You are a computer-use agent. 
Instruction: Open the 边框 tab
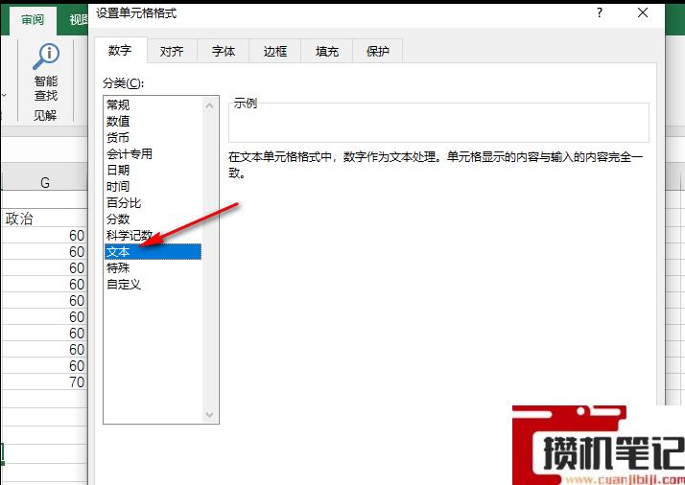tap(274, 52)
